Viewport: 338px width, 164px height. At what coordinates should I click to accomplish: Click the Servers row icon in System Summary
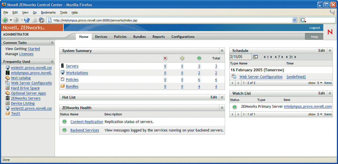[63, 66]
